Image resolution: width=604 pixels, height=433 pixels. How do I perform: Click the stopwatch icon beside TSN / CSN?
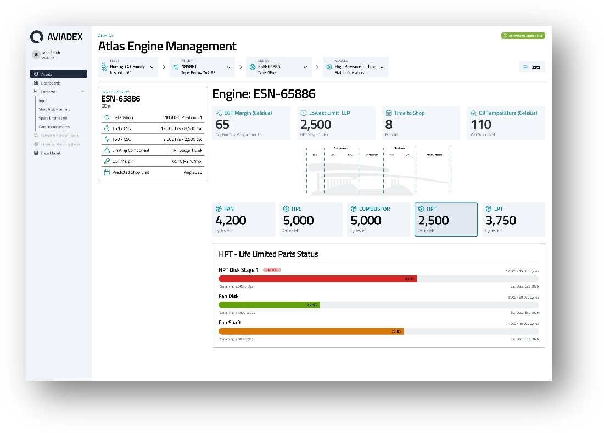click(x=107, y=128)
